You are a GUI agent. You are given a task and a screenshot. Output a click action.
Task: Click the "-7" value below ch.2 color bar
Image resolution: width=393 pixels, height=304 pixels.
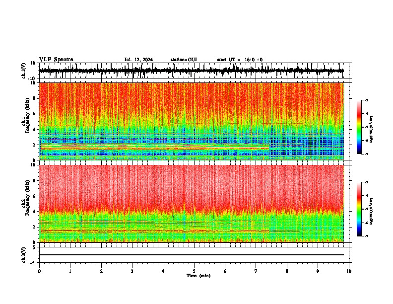tap(366, 236)
